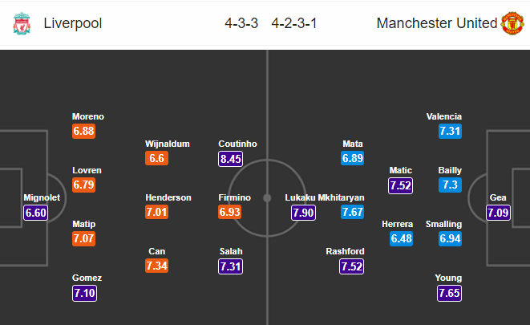Select the 4-2-3-1 formation label

coord(294,23)
